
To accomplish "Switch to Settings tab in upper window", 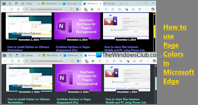I will (29, 4).
